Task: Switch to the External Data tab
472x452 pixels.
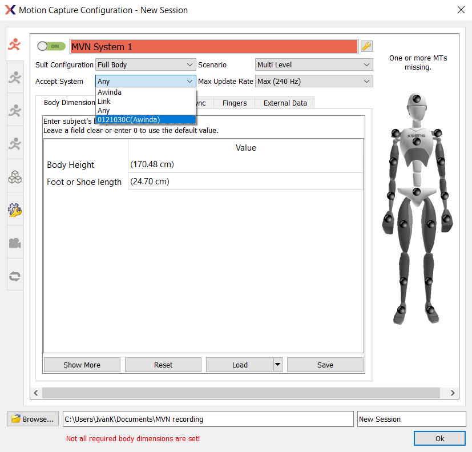Action: tap(285, 103)
